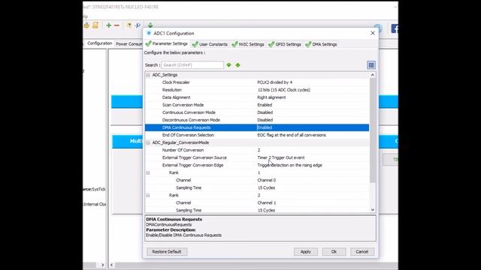This screenshot has height=270, width=481.
Task: Click Restore Default button
Action: tap(167, 252)
